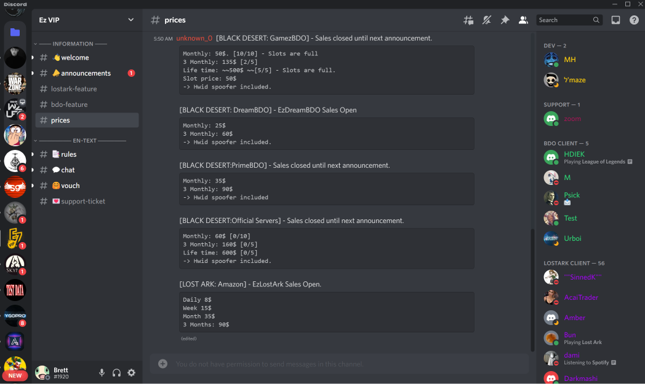Click Brett user avatar in user panel
Viewport: 645px width, 384px height.
click(42, 372)
